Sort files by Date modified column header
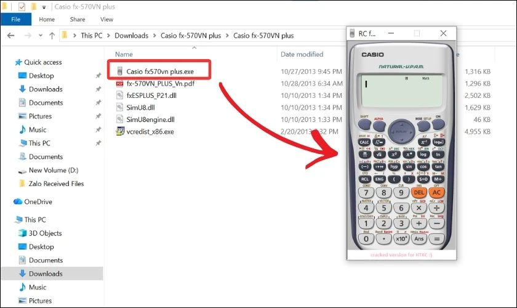 click(x=302, y=54)
